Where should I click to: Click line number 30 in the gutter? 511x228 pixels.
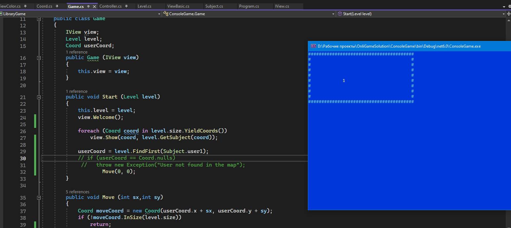tap(23, 158)
